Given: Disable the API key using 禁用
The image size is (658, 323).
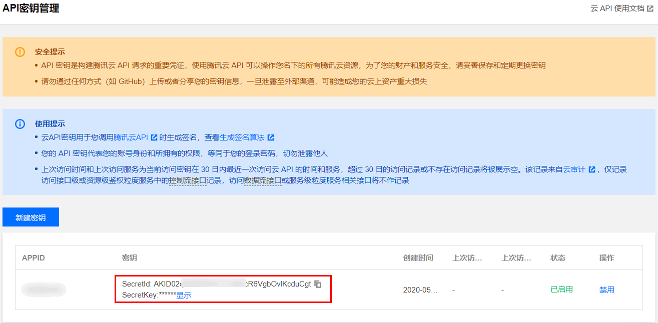Looking at the screenshot, I should [606, 289].
